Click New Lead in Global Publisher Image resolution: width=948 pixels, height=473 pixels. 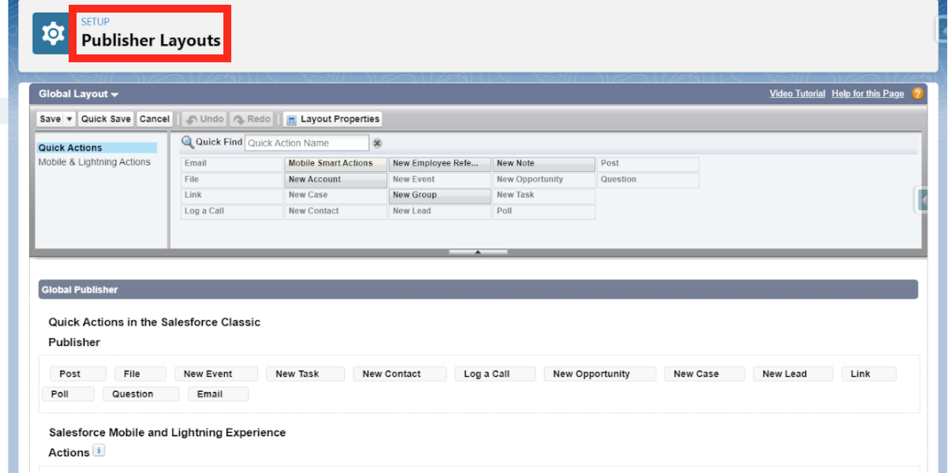(x=792, y=374)
